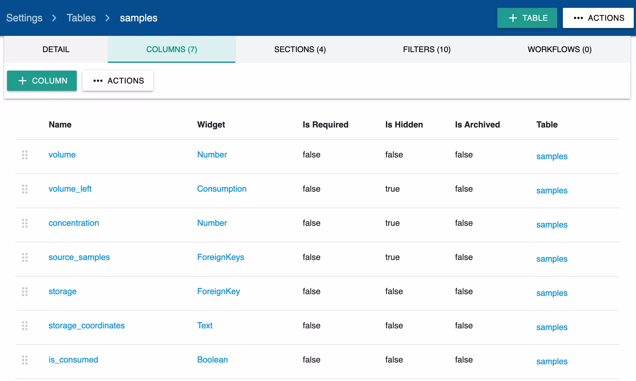Click the Is Hidden true value for concentration
Image resolution: width=636 pixels, height=381 pixels.
(x=393, y=223)
